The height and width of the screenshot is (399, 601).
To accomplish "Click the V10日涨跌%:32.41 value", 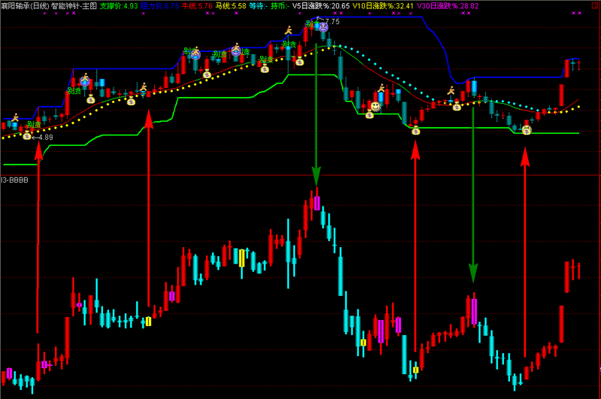I will coord(383,6).
